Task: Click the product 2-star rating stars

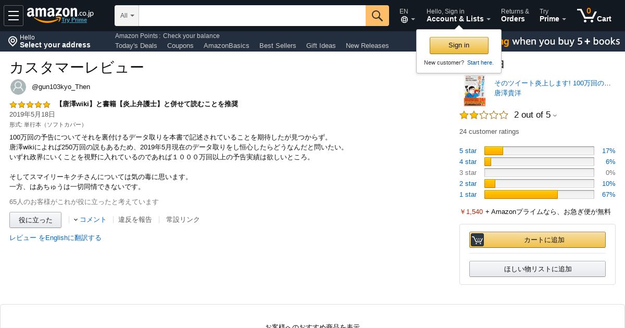Action: (483, 115)
